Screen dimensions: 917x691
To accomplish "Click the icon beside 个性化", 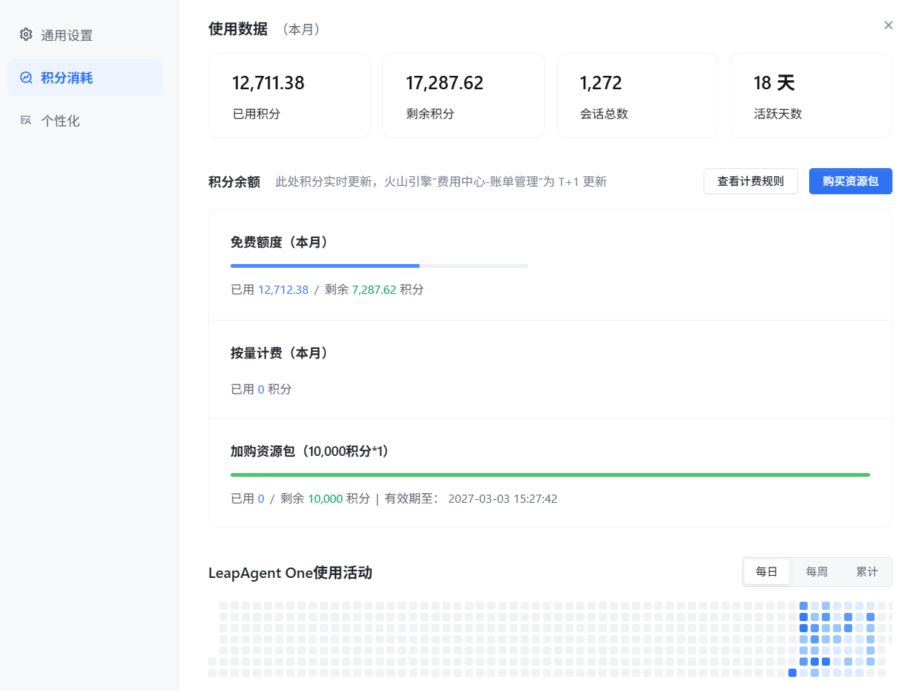I will [26, 120].
